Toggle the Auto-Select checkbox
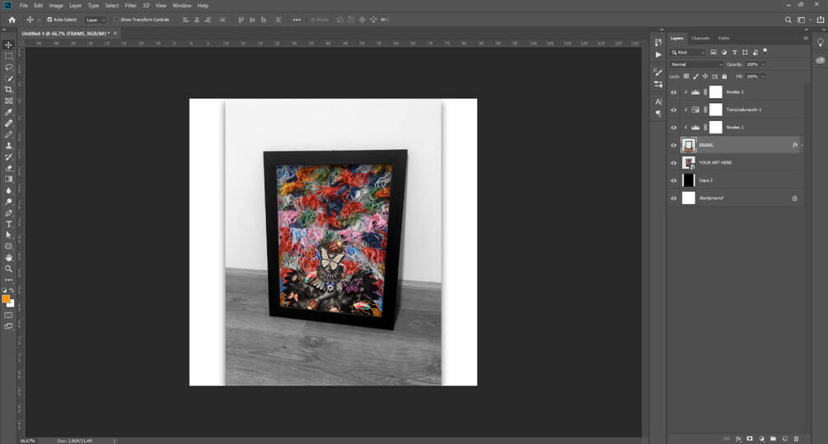828x444 pixels. [49, 20]
